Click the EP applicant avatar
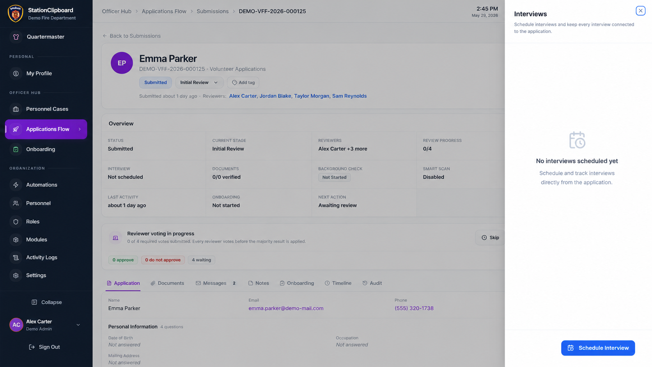652x367 pixels. [122, 63]
